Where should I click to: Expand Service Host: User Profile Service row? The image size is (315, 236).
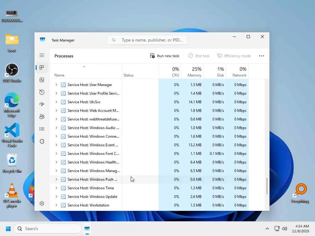(57, 93)
